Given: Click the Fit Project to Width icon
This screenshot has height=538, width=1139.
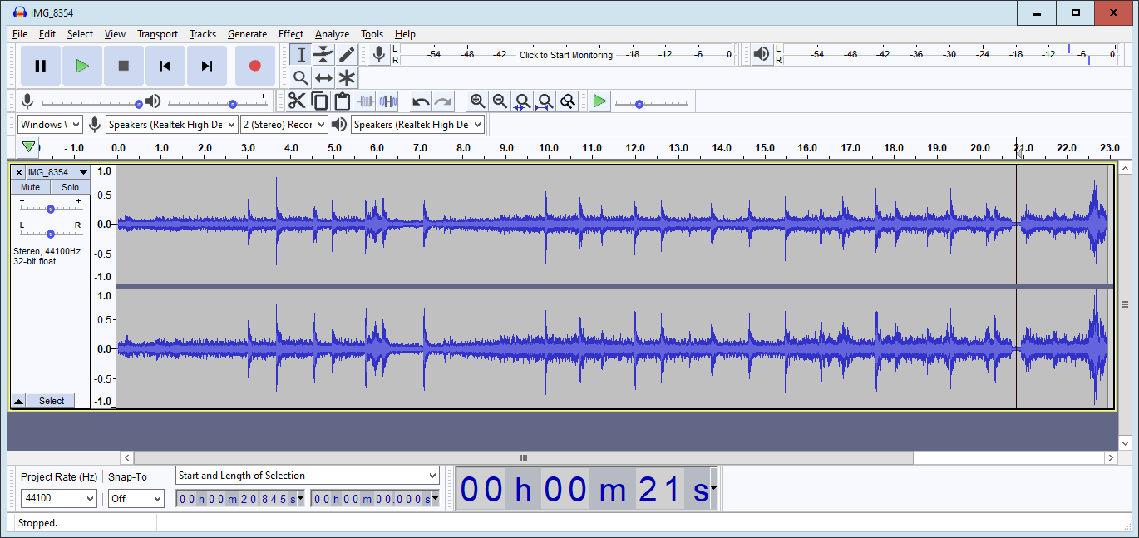Looking at the screenshot, I should tap(545, 101).
